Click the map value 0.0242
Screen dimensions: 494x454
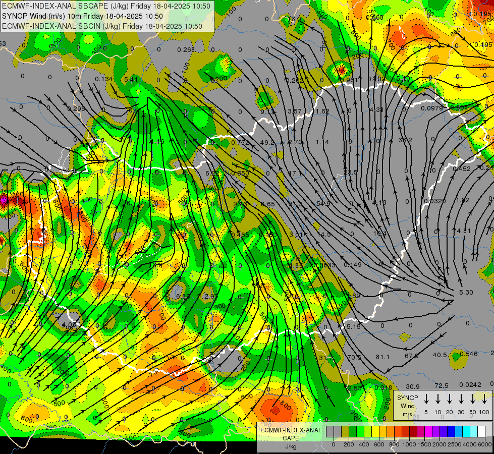pyautogui.click(x=470, y=385)
